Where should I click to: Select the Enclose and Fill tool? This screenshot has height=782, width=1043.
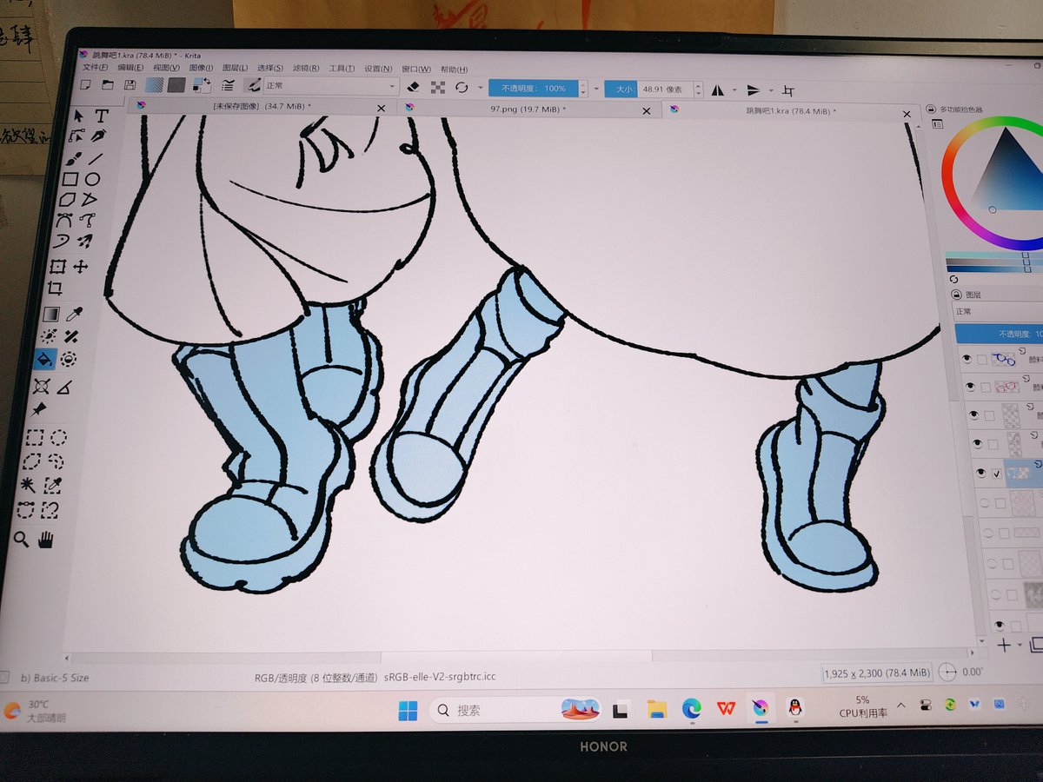point(69,359)
